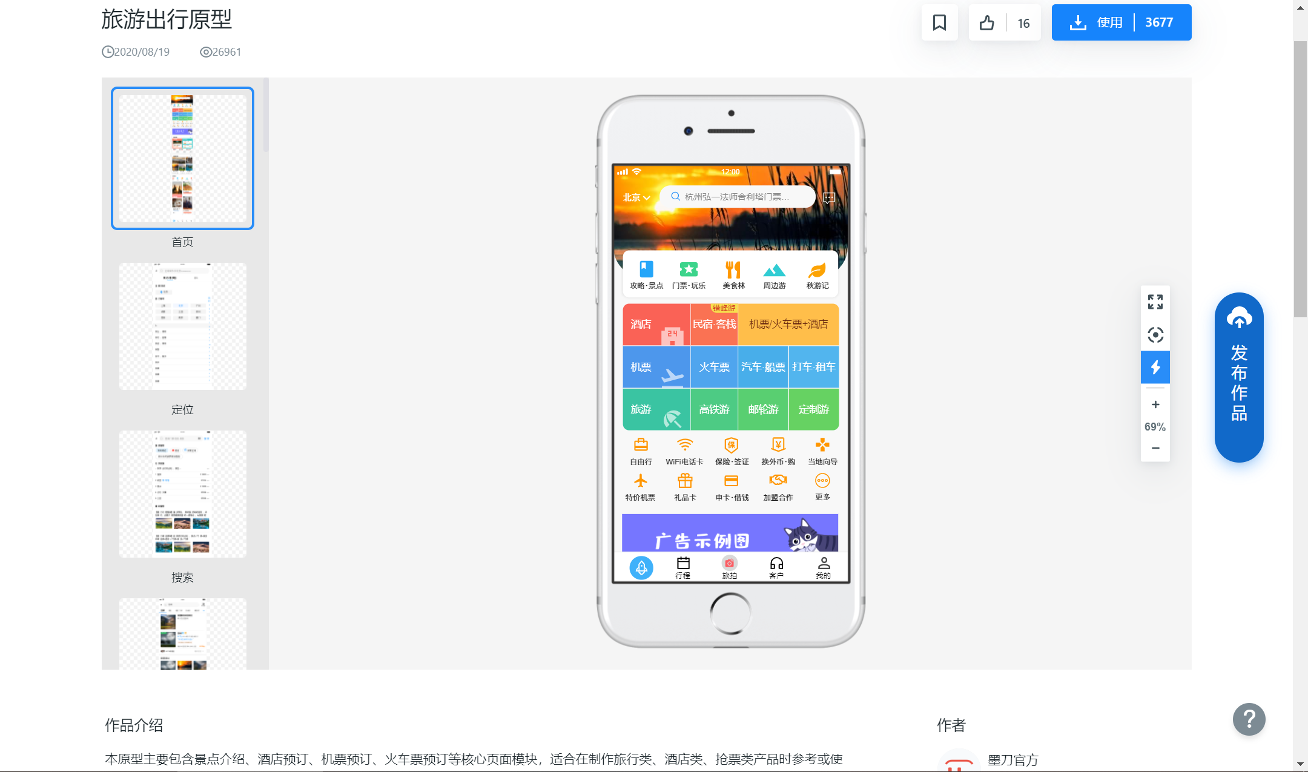Click the bookmark icon to save prototype
Viewport: 1308px width, 772px height.
click(x=939, y=23)
